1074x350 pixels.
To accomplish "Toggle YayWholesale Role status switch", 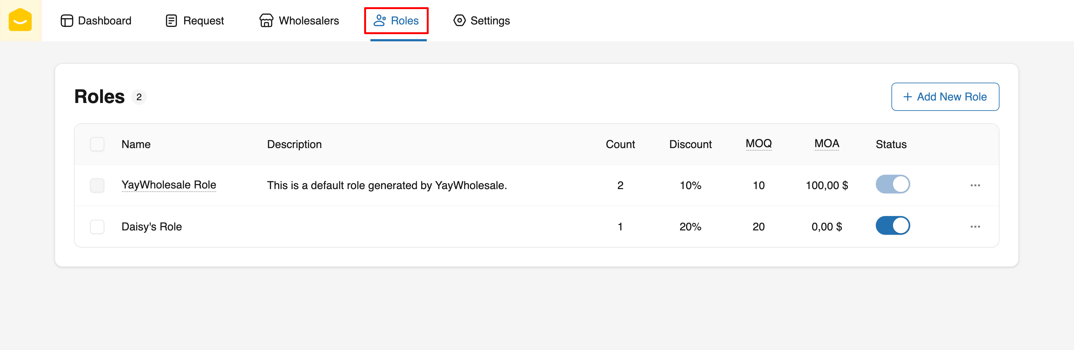I will (x=892, y=184).
